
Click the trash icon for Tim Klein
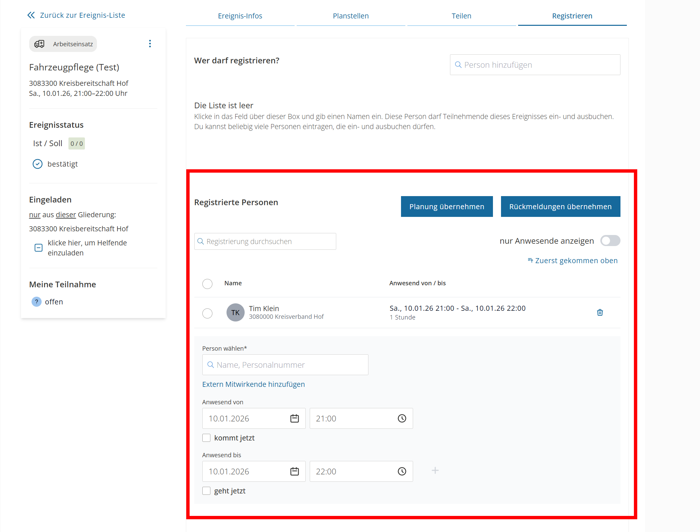tap(600, 312)
